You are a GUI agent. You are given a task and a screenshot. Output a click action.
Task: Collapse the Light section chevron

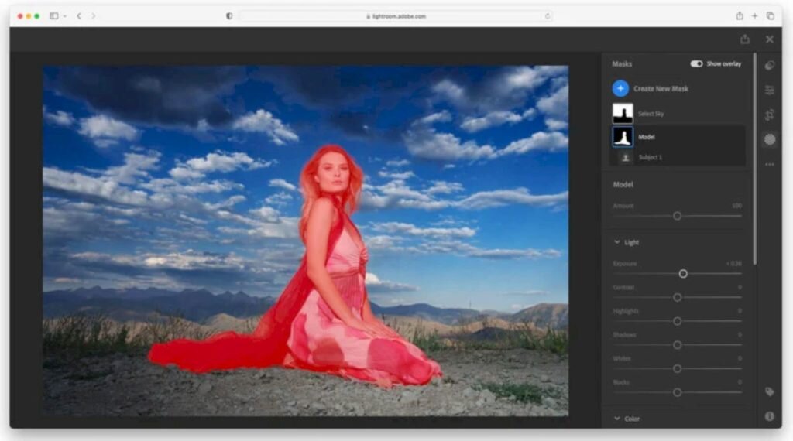(617, 242)
